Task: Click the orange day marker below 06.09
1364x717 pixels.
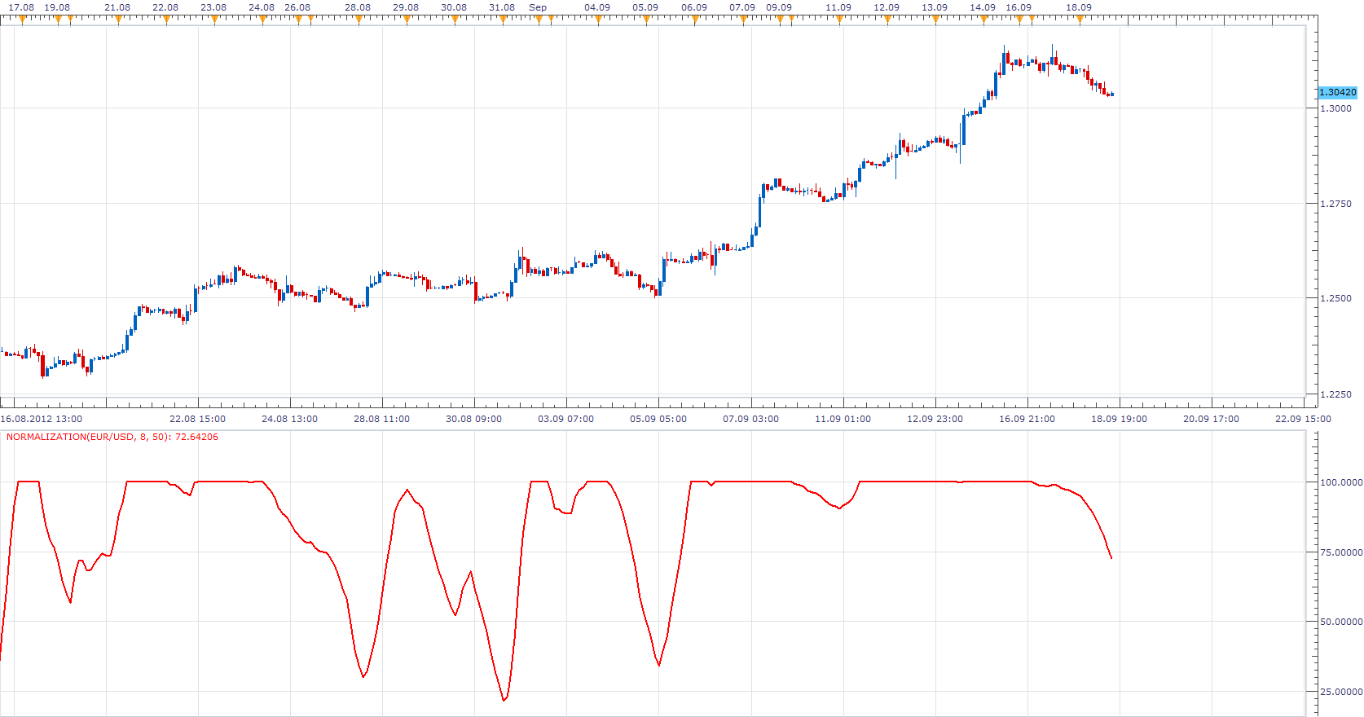Action: pyautogui.click(x=695, y=20)
